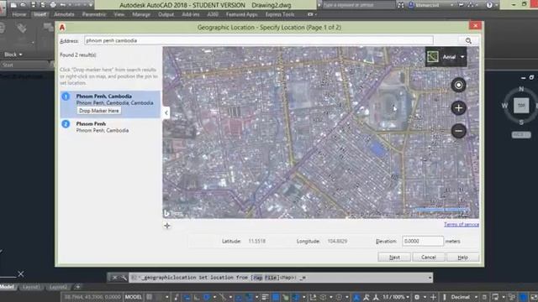Click the map locate-me target button
This screenshot has width=538, height=302.
[x=458, y=85]
